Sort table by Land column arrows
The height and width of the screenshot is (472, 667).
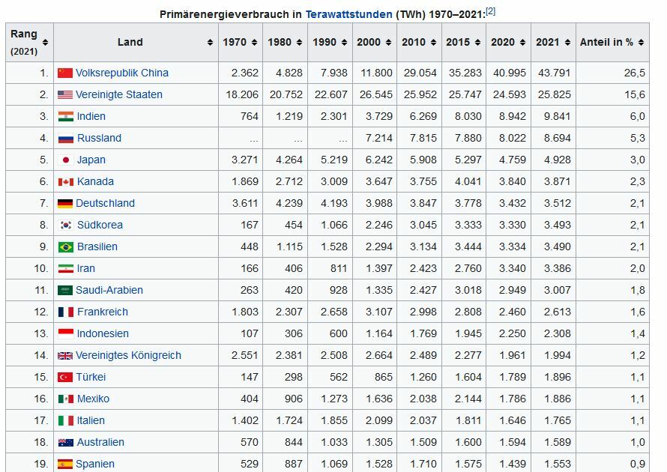[210, 42]
